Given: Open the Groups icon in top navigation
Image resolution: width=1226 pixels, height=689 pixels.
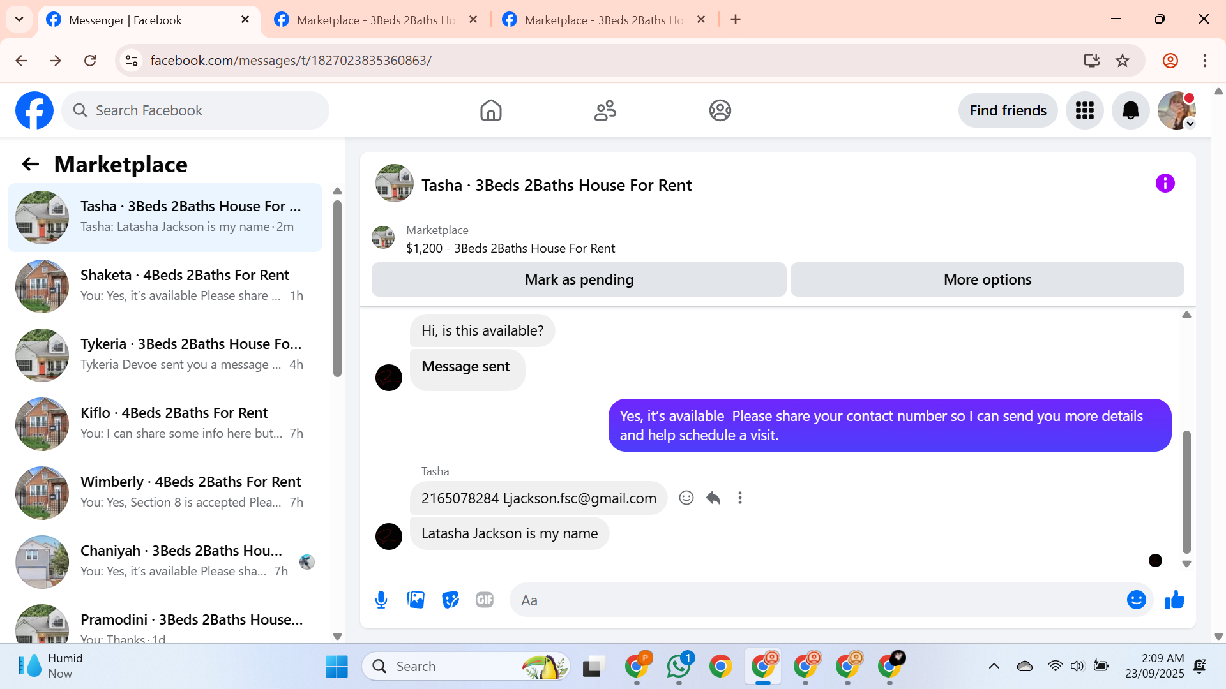Looking at the screenshot, I should click(720, 110).
